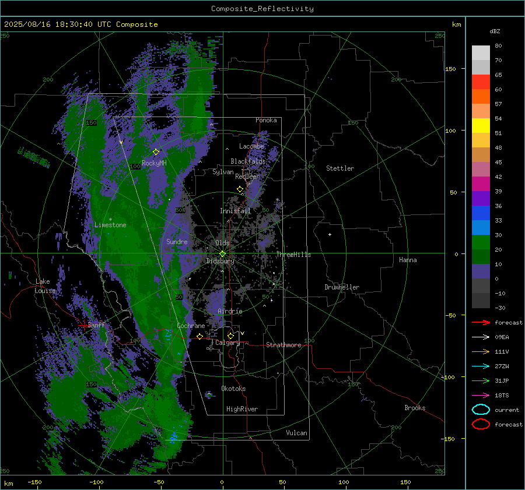Click the dBZ legend heading
Screen dimensions: 525x490
tap(495, 31)
